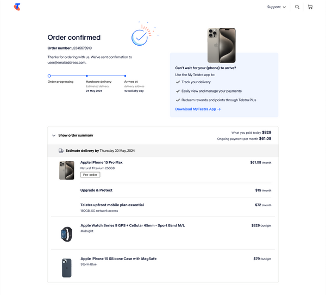
Task: Click the Order progressing step marker
Action: (x=49, y=76)
